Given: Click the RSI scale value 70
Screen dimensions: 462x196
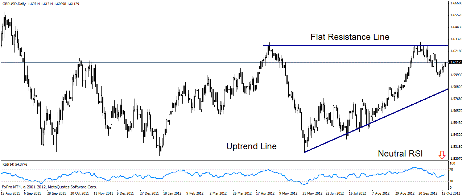Looking at the screenshot, I should pyautogui.click(x=452, y=169).
